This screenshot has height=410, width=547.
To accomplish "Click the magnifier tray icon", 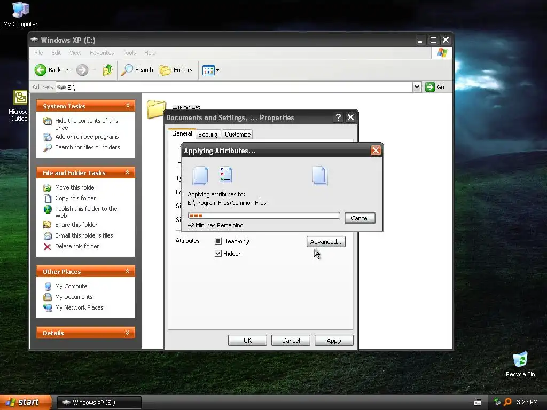I will tap(507, 403).
